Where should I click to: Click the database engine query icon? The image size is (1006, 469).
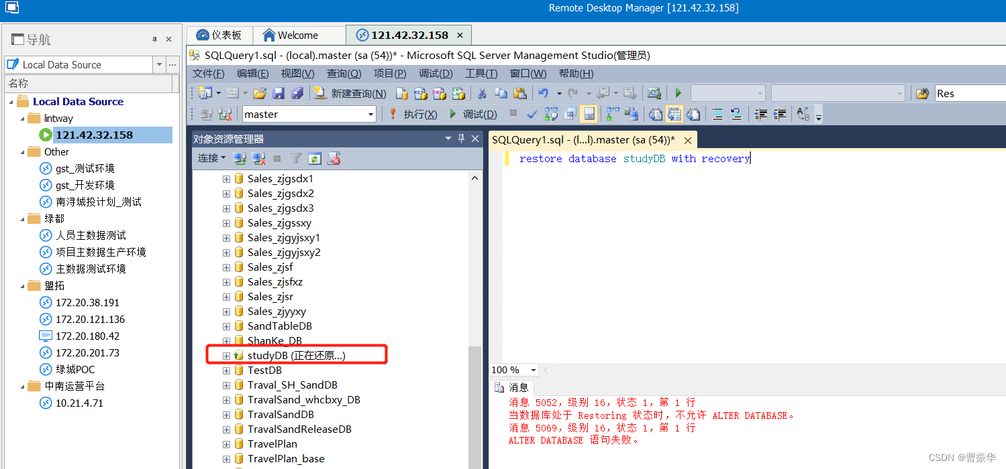pos(401,93)
